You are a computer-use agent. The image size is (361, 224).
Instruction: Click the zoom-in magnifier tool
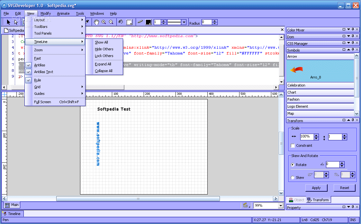[x=104, y=22]
